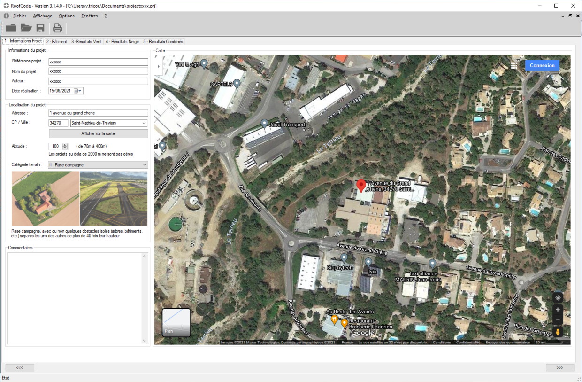Print the report with the printer icon

click(57, 28)
